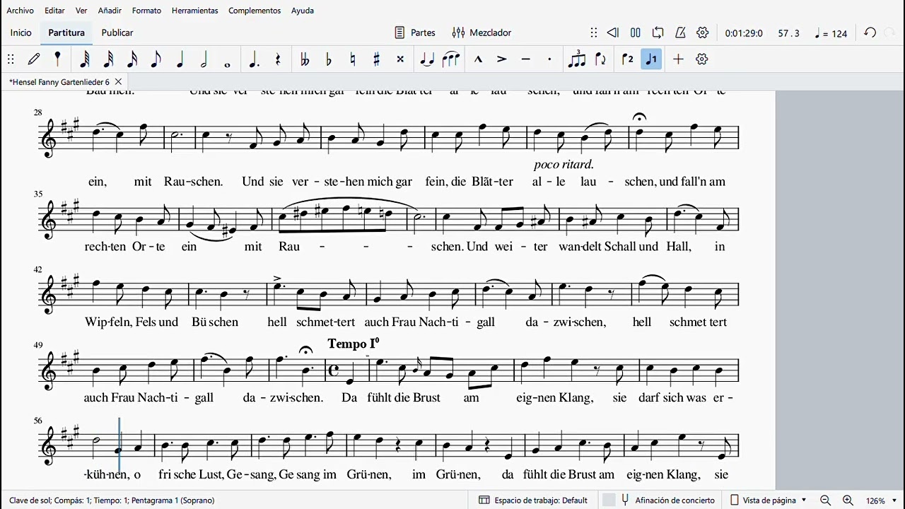Open note input mode pin selector
The height and width of the screenshot is (509, 905).
[x=57, y=59]
